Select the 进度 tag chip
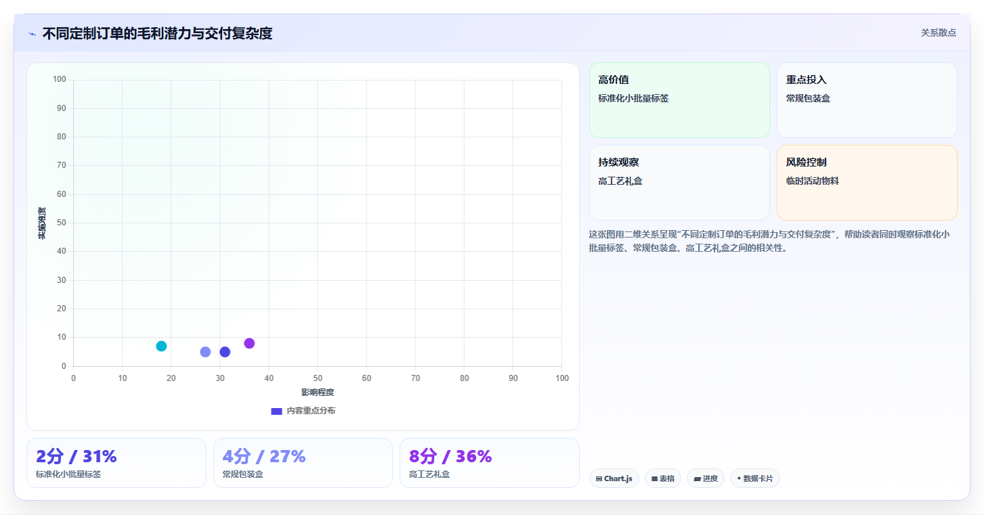Image resolution: width=984 pixels, height=515 pixels. coord(706,478)
